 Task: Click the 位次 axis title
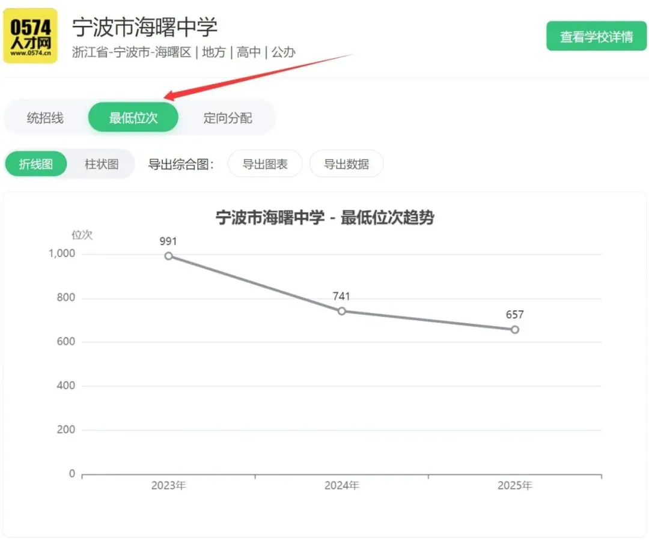(82, 235)
